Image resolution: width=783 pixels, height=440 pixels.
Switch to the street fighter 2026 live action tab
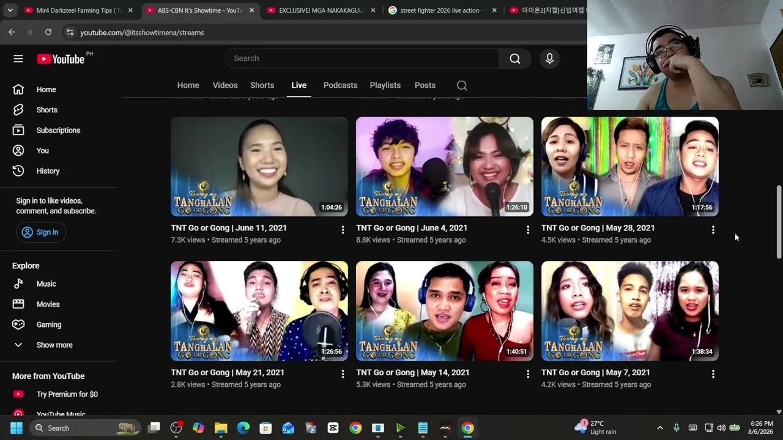(443, 10)
